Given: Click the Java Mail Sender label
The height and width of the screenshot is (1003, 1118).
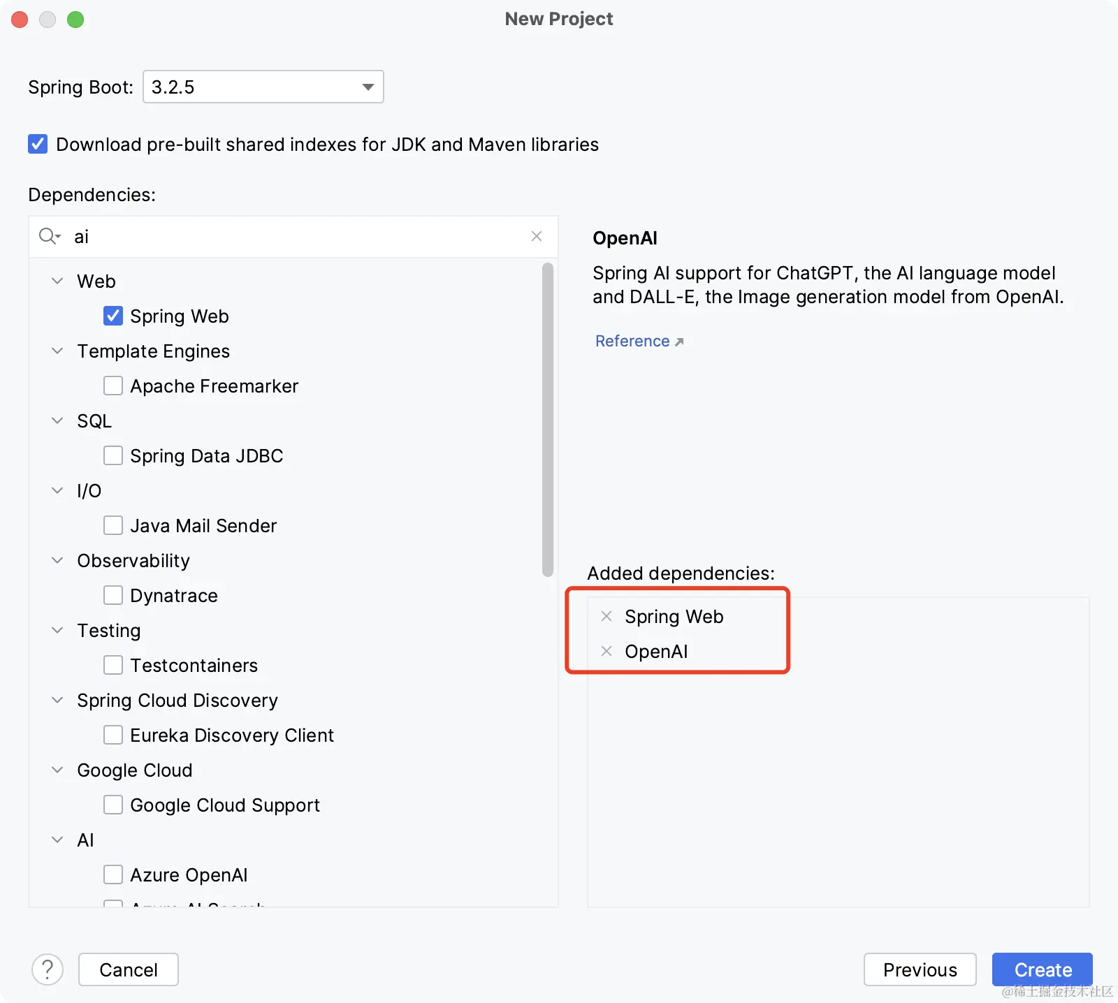Looking at the screenshot, I should [203, 525].
